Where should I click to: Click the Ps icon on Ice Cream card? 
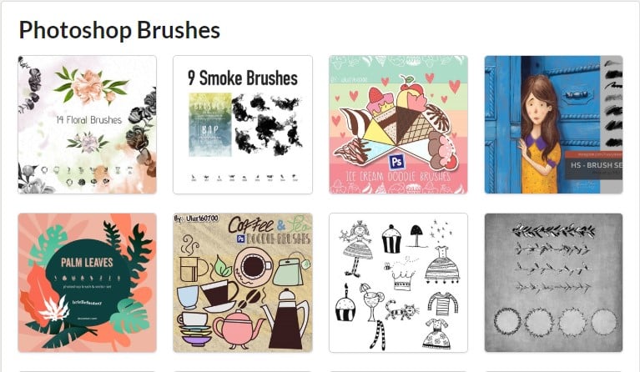(396, 162)
